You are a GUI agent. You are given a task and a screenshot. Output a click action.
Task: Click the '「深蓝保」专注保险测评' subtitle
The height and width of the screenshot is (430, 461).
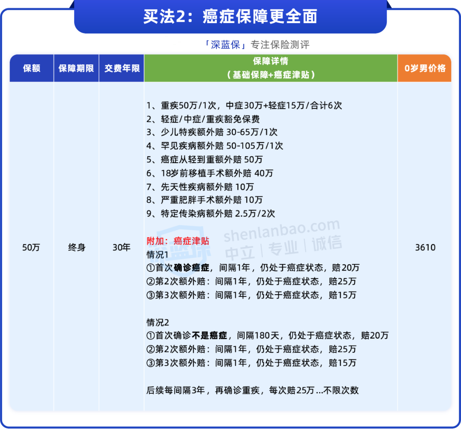257,45
